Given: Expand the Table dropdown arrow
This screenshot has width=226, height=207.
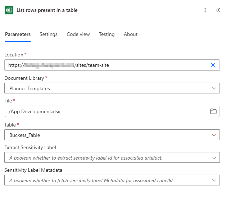Looking at the screenshot, I should point(214,135).
